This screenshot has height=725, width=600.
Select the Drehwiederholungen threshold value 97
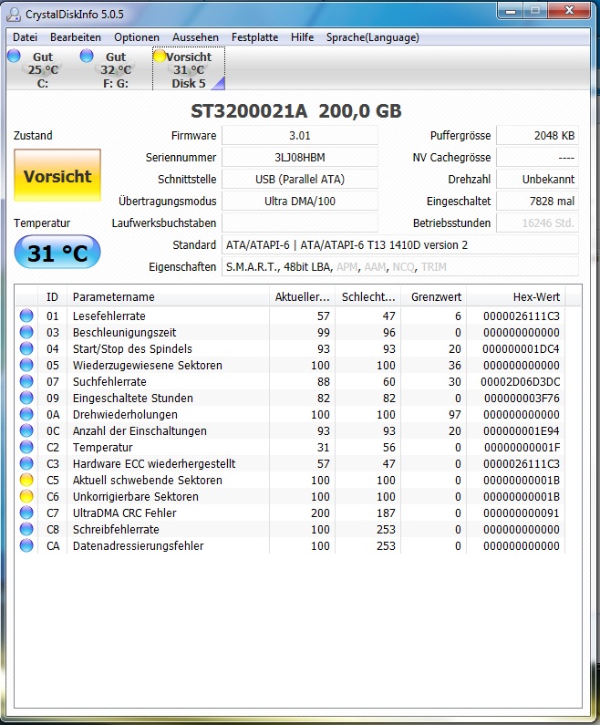(455, 414)
